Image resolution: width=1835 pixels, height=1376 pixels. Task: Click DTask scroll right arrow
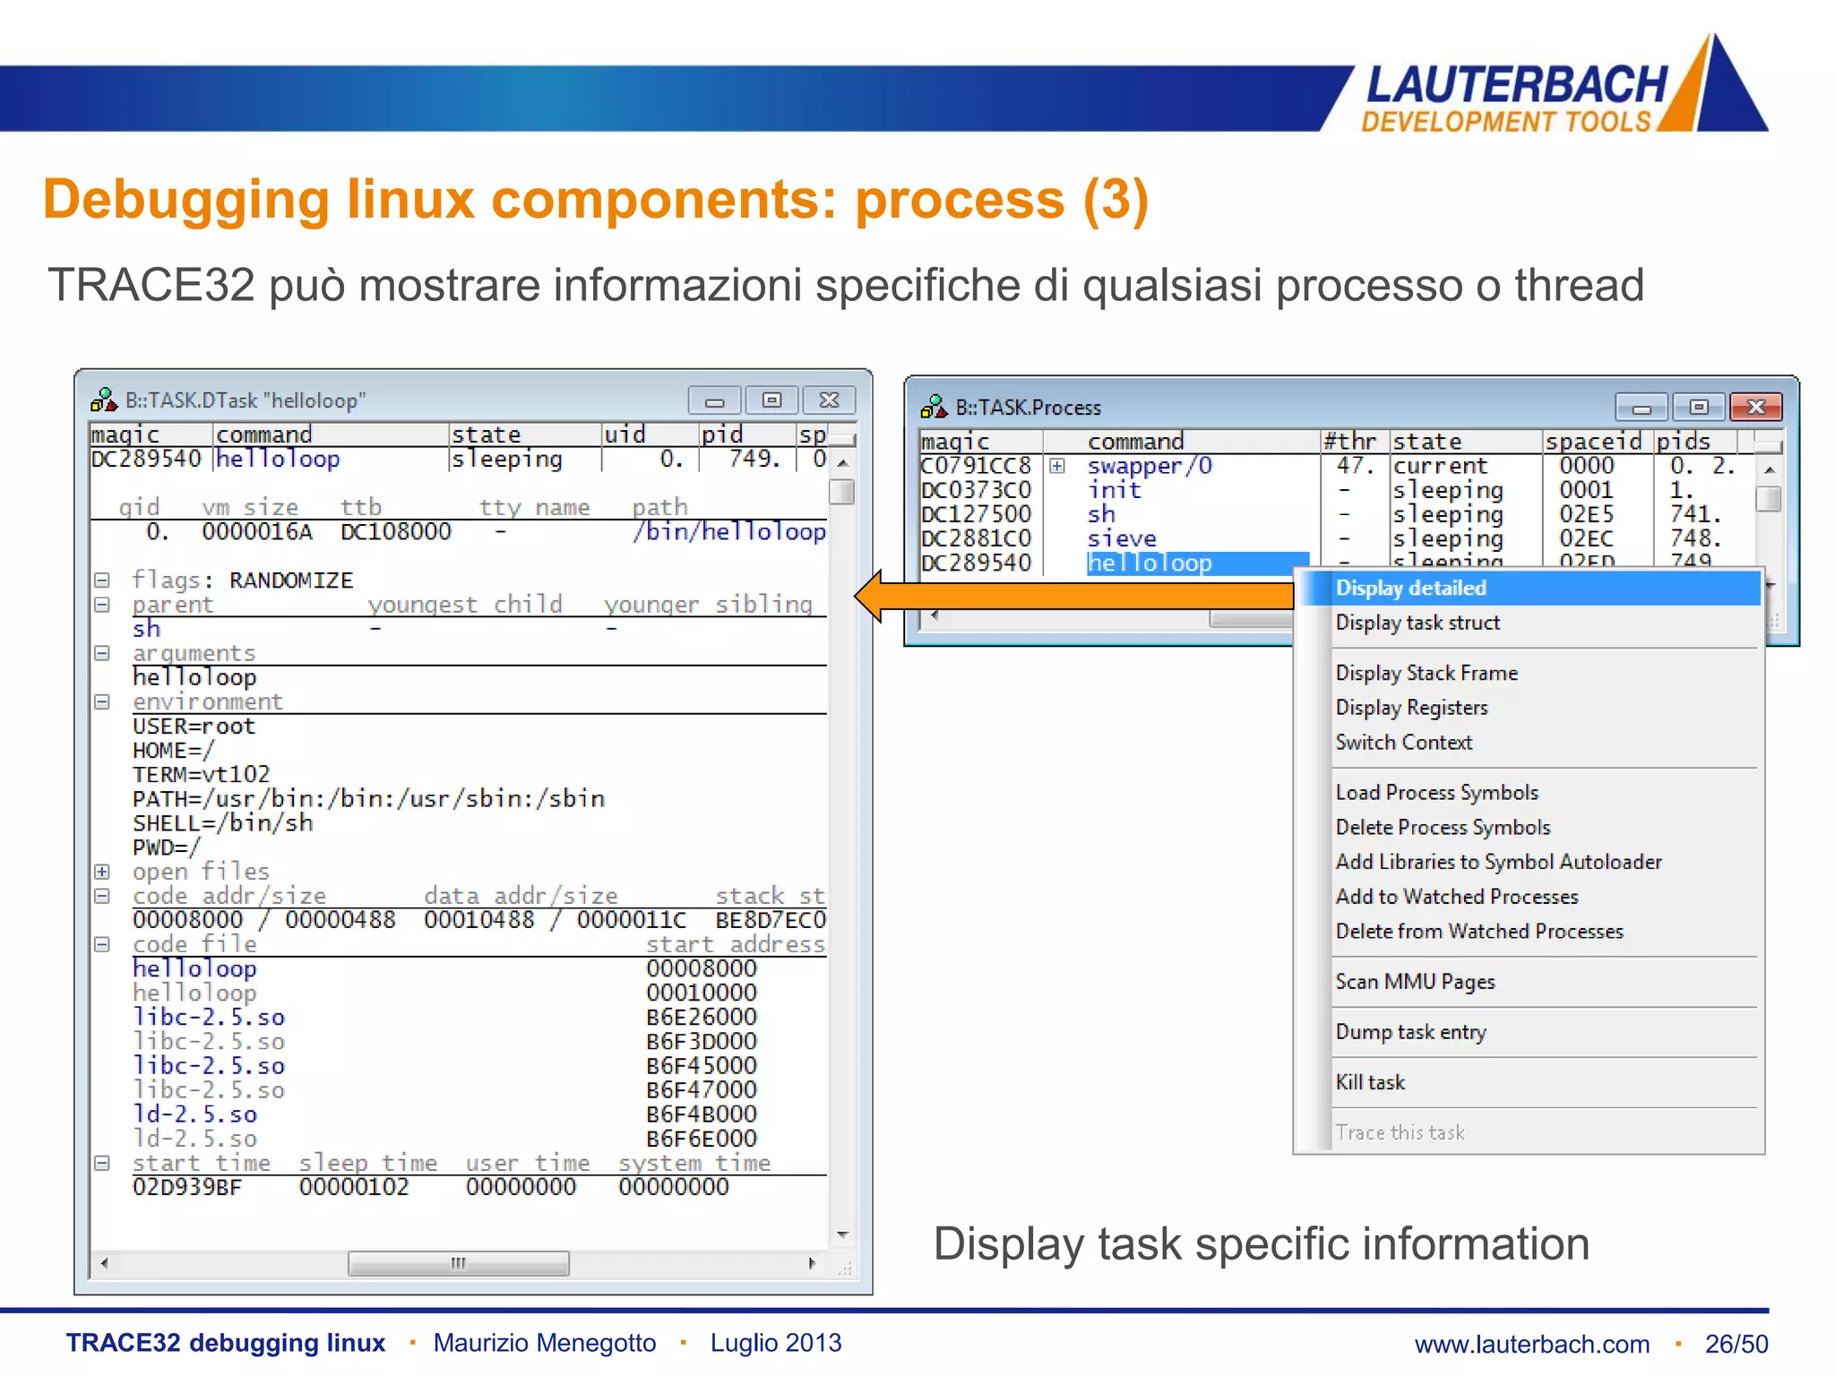[x=812, y=1264]
